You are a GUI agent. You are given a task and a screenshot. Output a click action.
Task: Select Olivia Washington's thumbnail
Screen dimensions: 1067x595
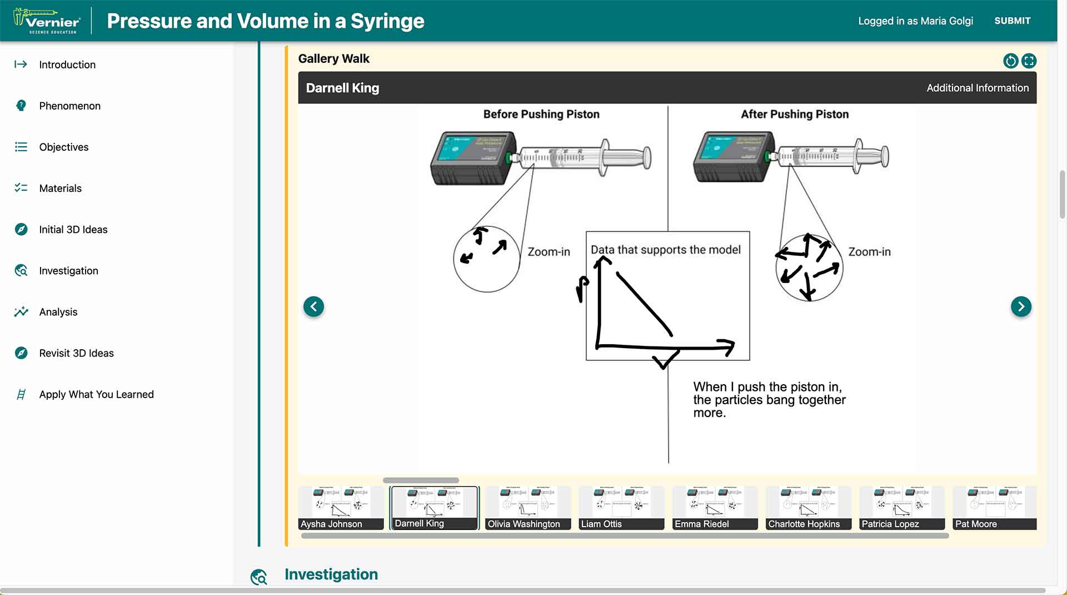coord(527,508)
